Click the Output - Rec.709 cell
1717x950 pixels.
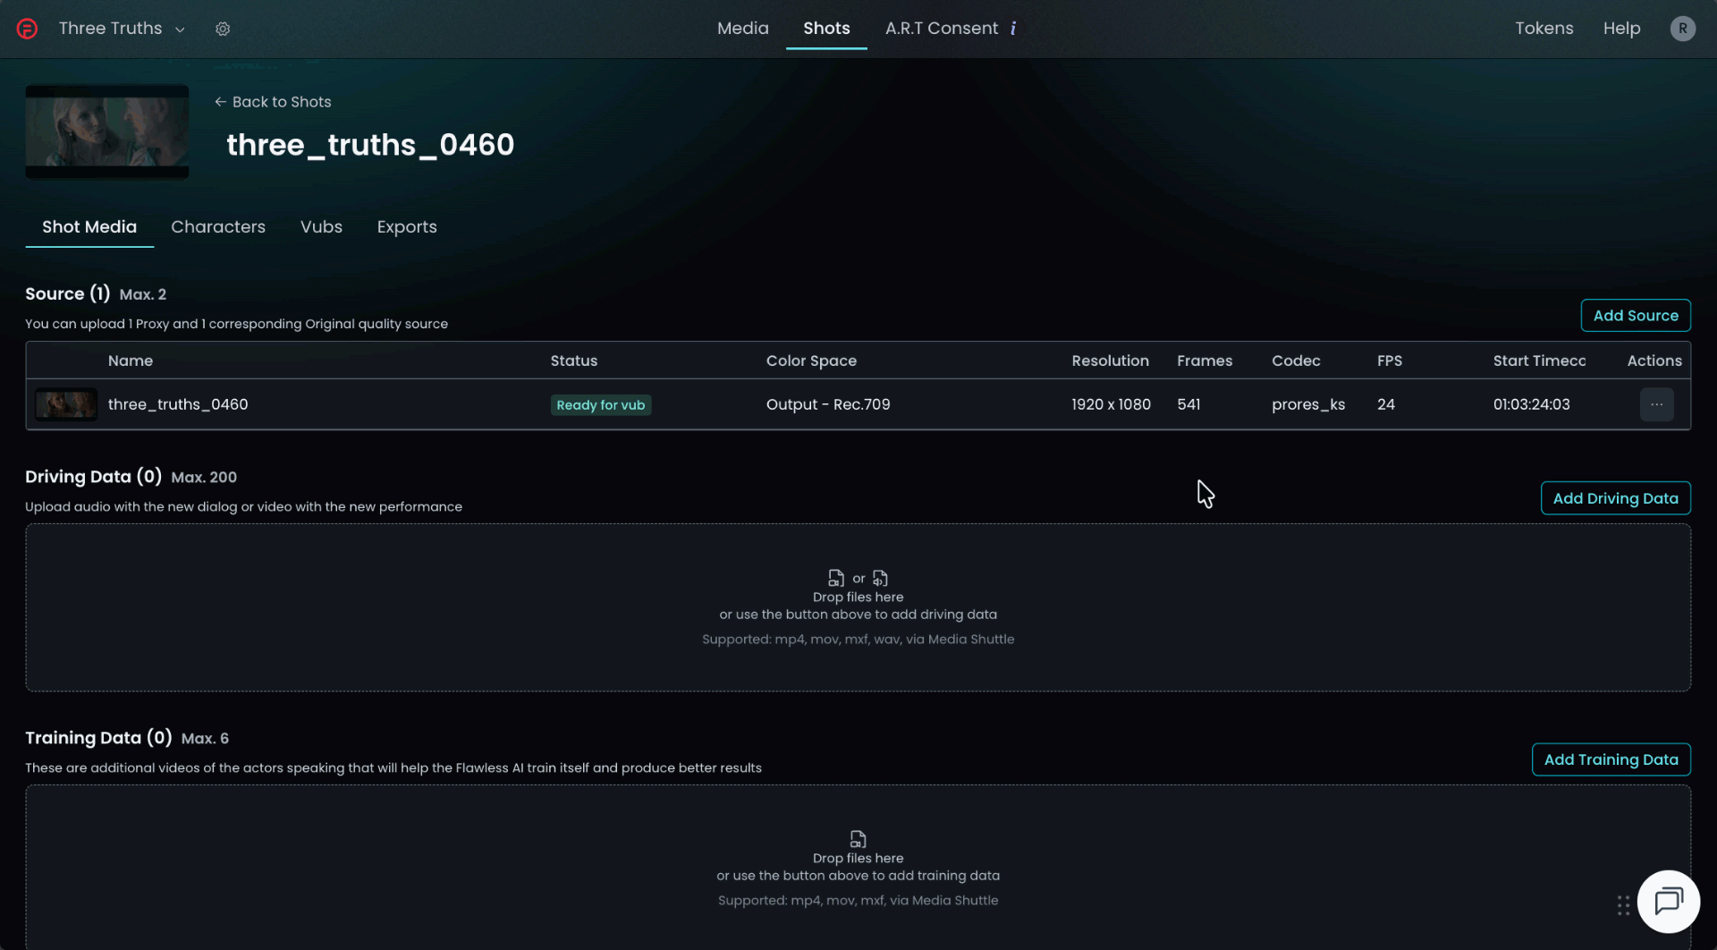click(x=828, y=404)
